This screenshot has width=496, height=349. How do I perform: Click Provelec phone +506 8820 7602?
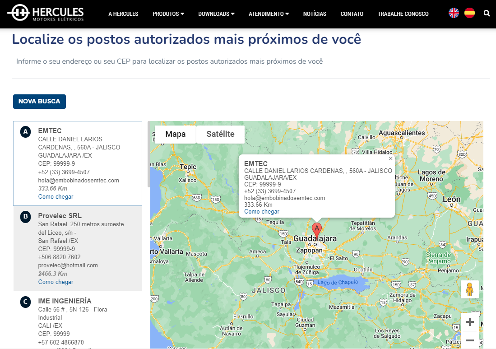tap(60, 257)
